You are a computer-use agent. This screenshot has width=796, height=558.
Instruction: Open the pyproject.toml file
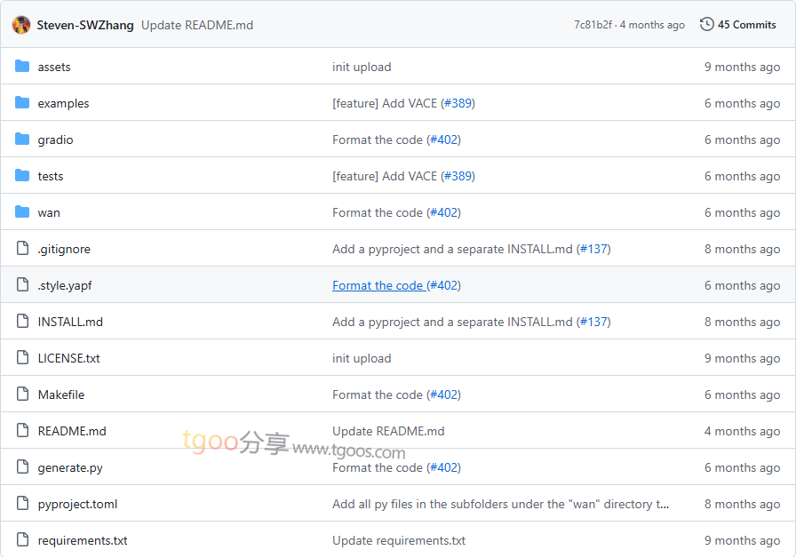pos(77,504)
